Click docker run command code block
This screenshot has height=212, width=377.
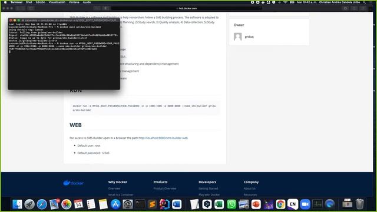145,108
